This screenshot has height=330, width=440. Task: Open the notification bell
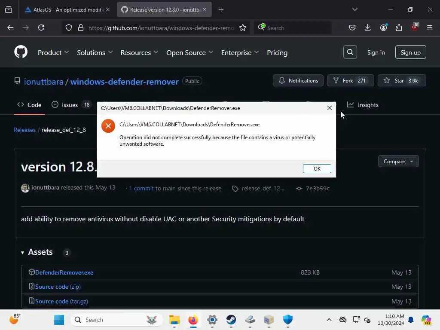[411, 320]
